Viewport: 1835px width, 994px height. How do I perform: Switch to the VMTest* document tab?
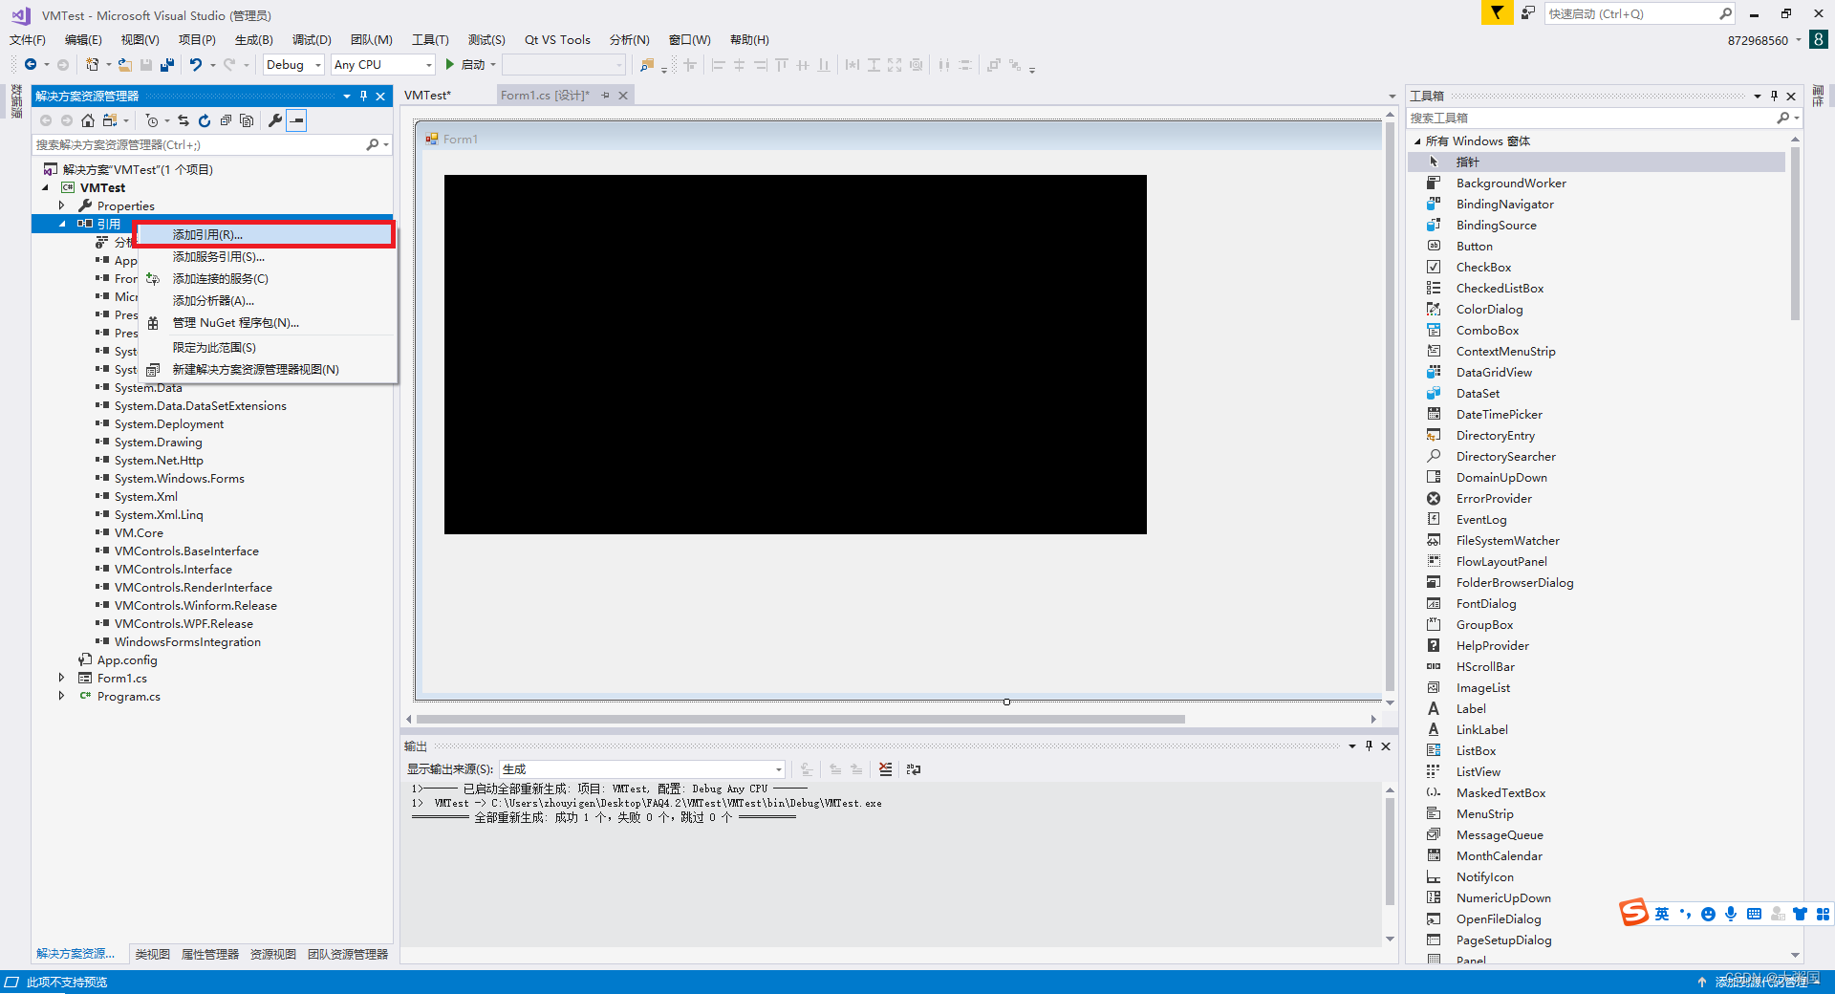click(x=427, y=95)
